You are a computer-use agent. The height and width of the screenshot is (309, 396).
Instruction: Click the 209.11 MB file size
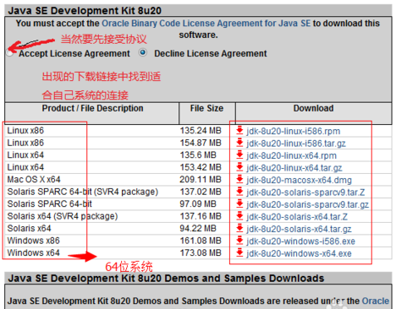201,180
